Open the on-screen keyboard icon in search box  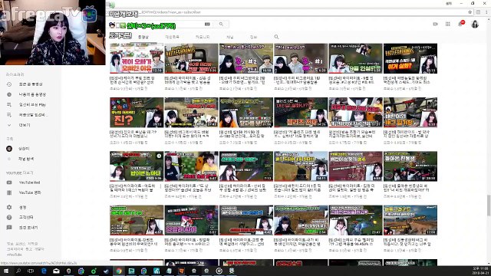[x=207, y=24]
